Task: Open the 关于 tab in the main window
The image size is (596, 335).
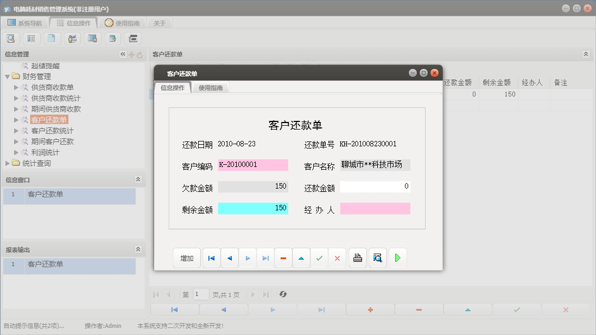Action: pos(158,23)
